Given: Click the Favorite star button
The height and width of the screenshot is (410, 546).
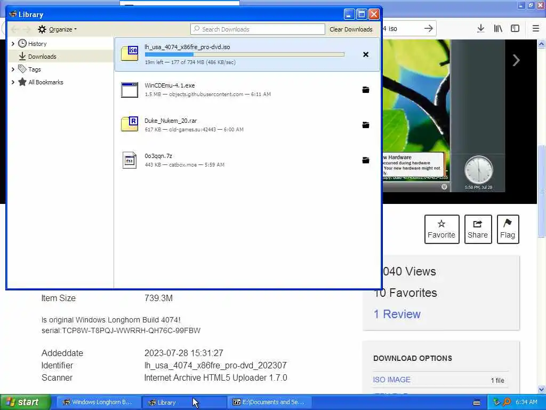Looking at the screenshot, I should coord(441,229).
